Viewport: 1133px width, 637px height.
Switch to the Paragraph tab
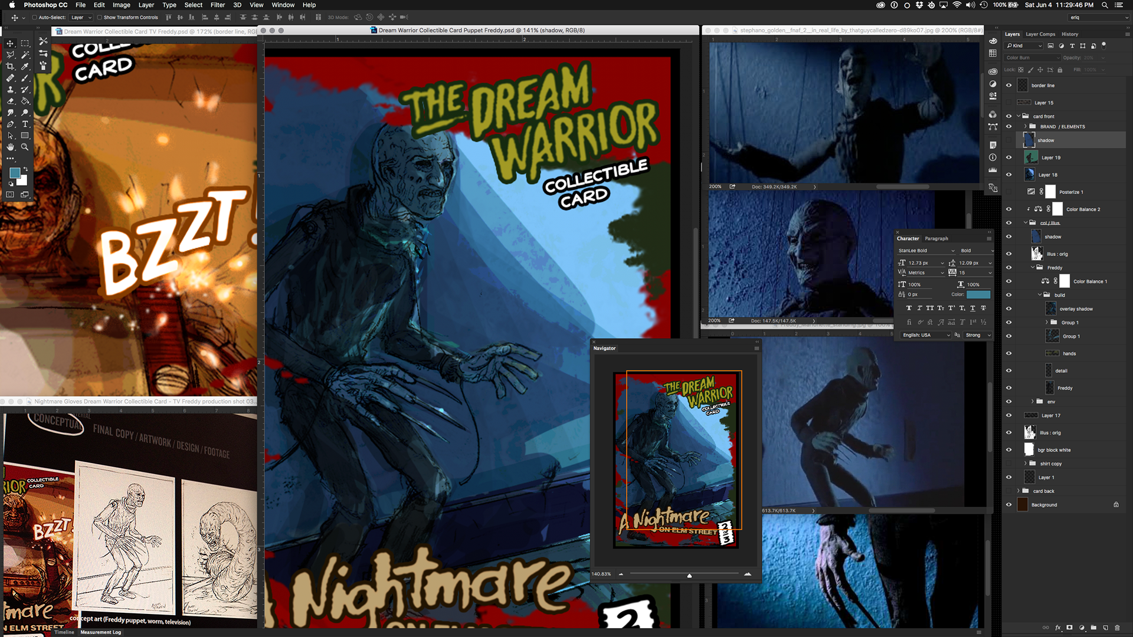coord(936,238)
